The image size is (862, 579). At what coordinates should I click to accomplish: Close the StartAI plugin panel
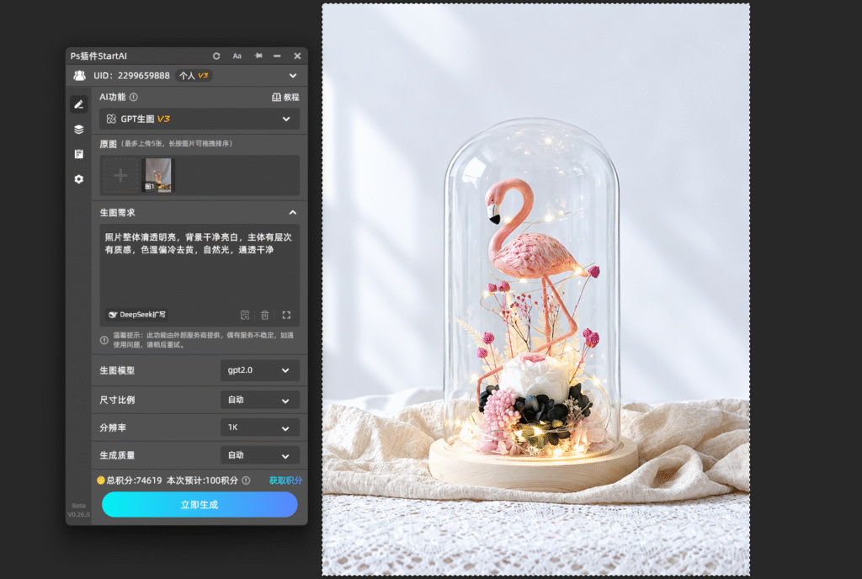297,56
